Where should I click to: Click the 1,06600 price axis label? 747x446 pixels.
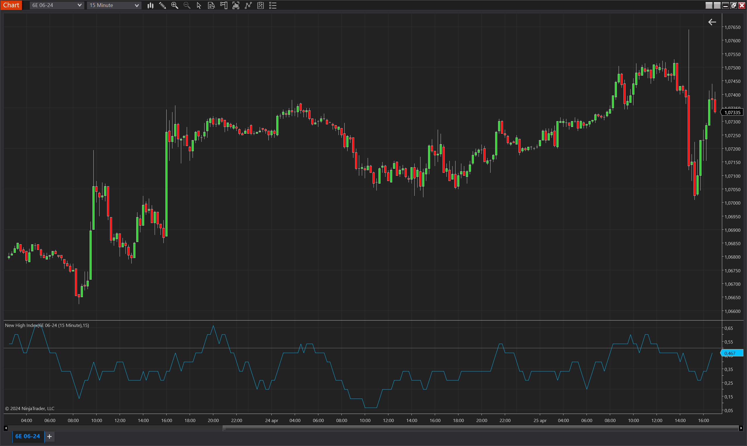[x=733, y=311]
